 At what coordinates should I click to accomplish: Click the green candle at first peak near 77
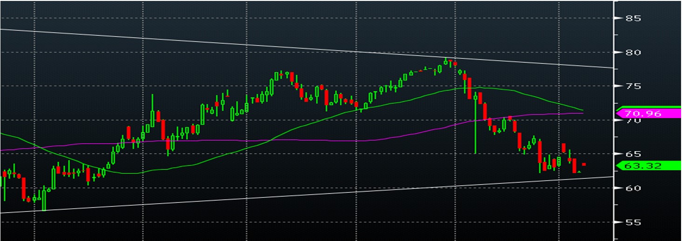point(276,75)
